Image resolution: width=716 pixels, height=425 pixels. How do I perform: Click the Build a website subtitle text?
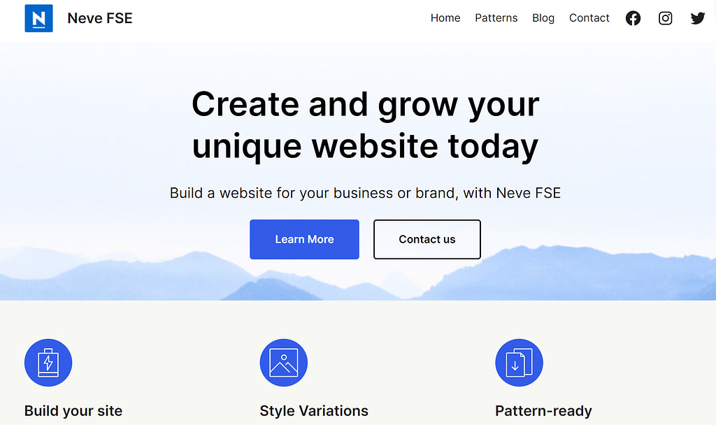[365, 193]
